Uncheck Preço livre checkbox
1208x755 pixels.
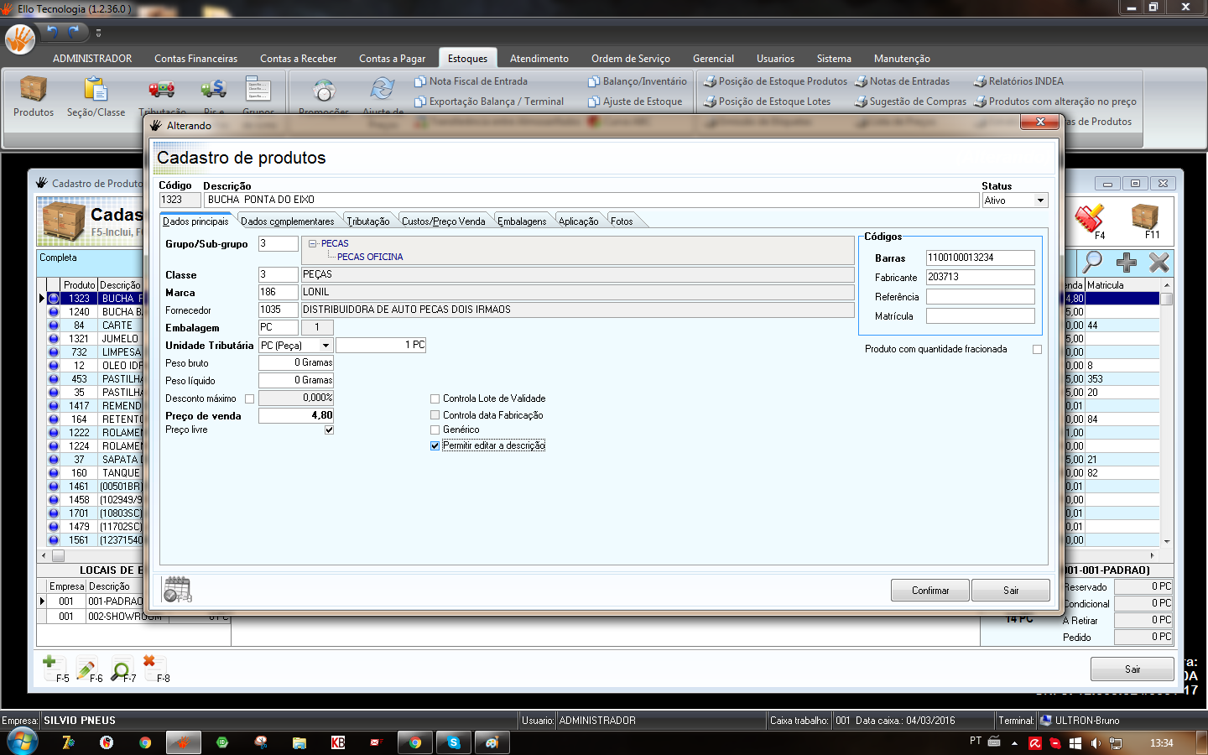329,430
